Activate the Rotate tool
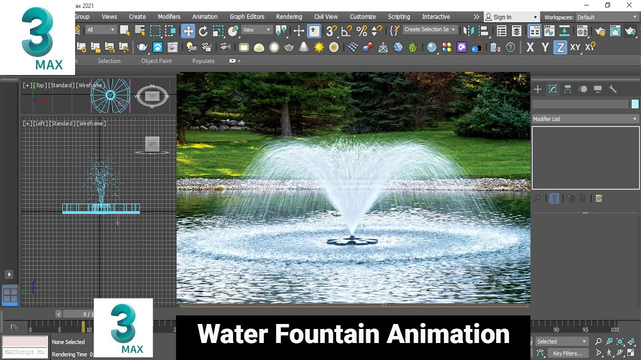Screen dimensions: 641x360 coord(203,31)
